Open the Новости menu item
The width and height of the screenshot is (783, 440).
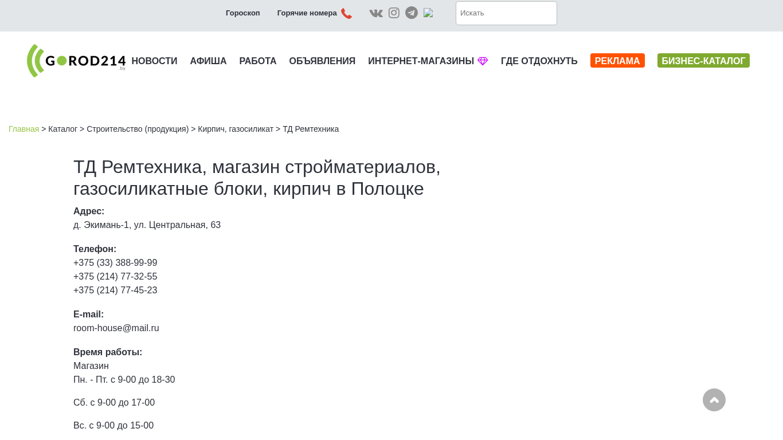pos(154,61)
